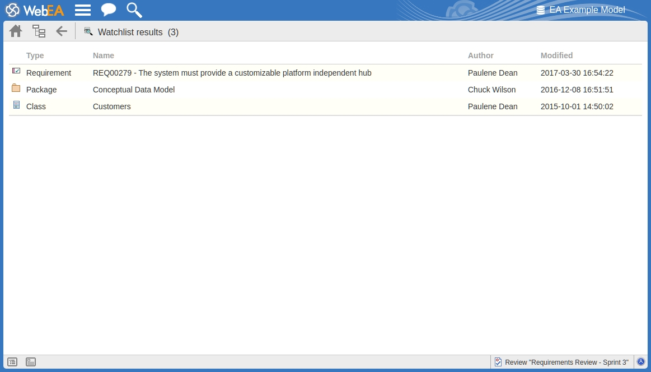Go to the Home icon
The width and height of the screenshot is (651, 372).
tap(16, 31)
